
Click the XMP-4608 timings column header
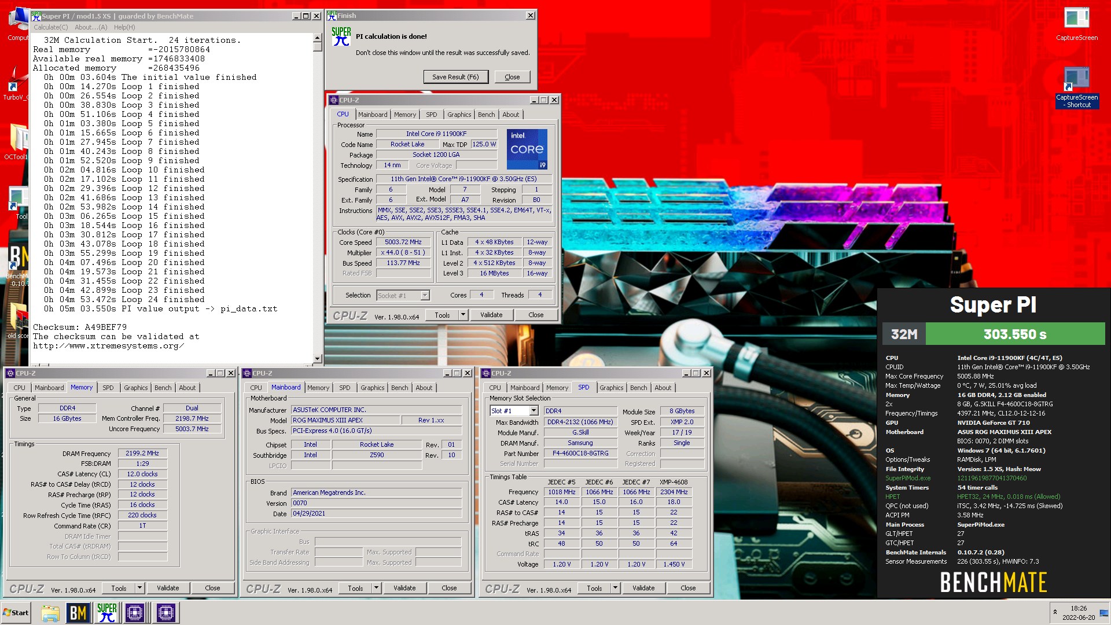click(674, 481)
